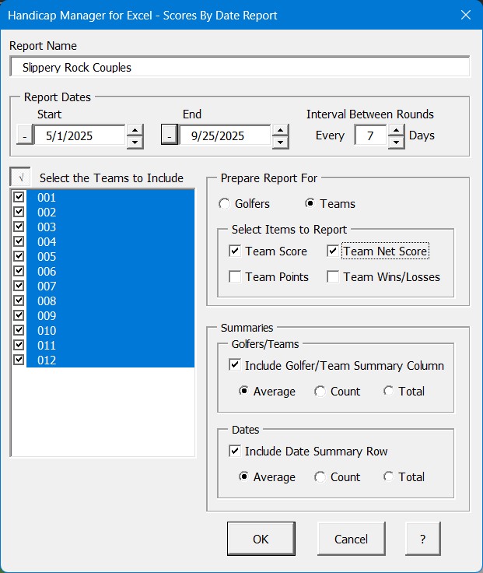Uncheck team 003 checkbox

pos(19,227)
